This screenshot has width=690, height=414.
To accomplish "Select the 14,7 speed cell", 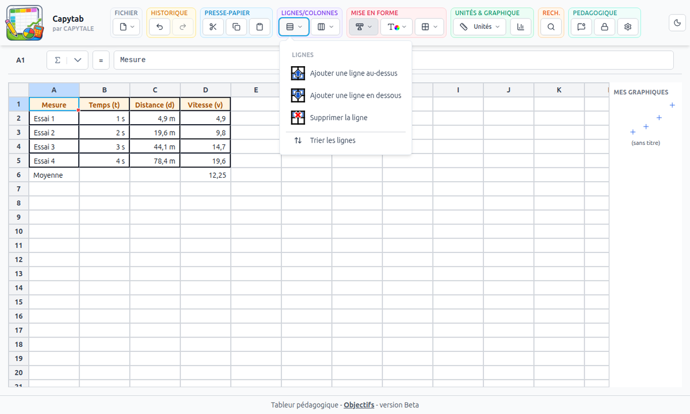I will [205, 147].
